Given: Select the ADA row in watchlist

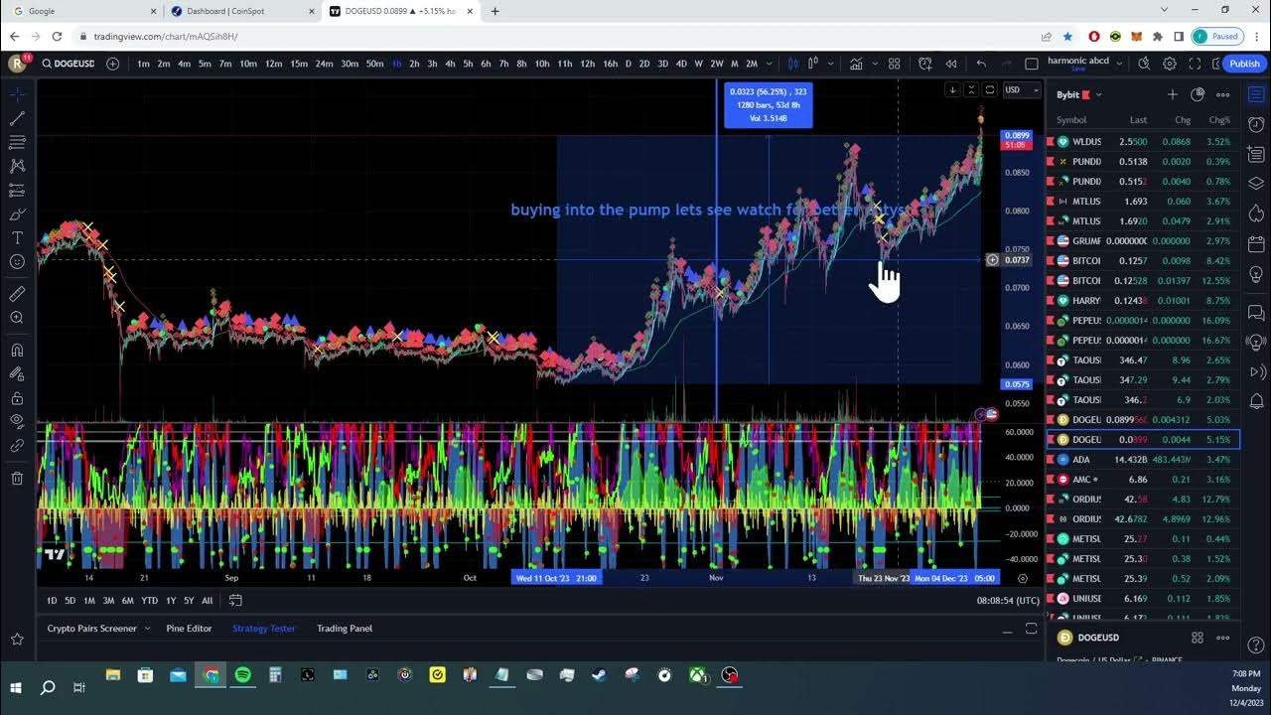Looking at the screenshot, I should [x=1142, y=460].
